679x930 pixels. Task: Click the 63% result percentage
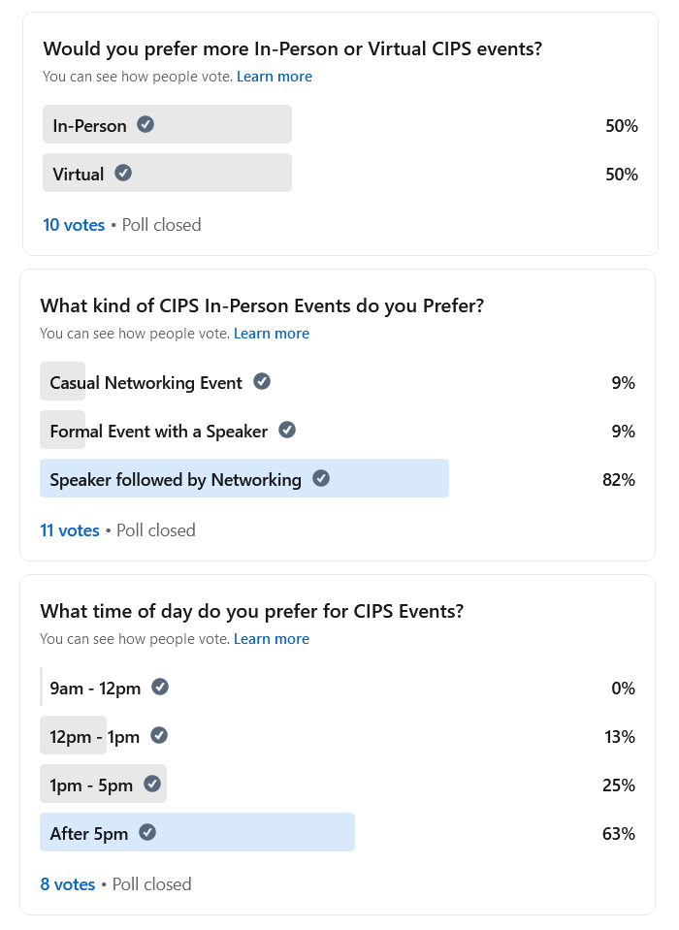pyautogui.click(x=618, y=834)
